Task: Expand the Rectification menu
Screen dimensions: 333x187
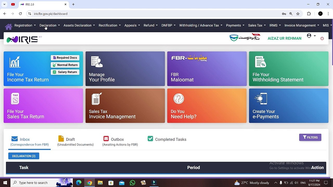Action: [x=110, y=25]
